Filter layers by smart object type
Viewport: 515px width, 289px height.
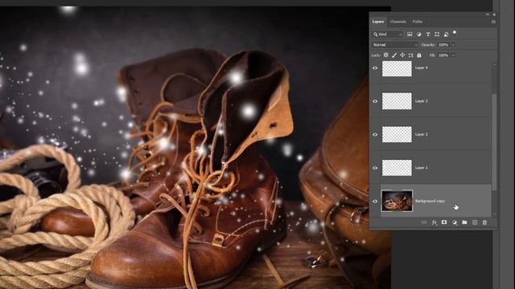446,34
